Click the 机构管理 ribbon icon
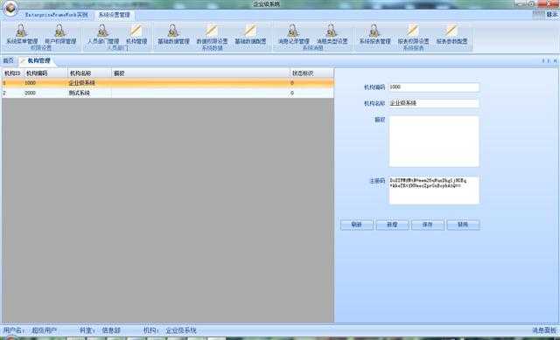 pyautogui.click(x=136, y=34)
